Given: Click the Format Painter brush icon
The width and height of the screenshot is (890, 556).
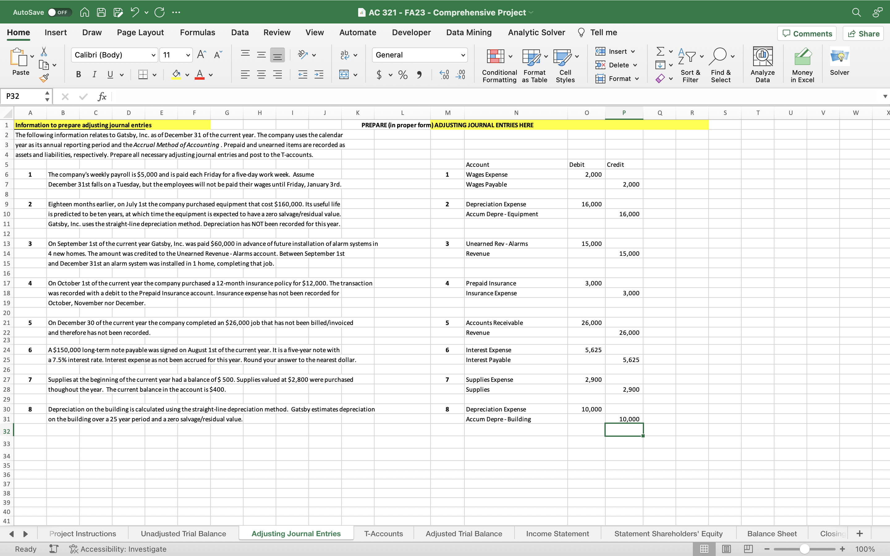Looking at the screenshot, I should 44,78.
